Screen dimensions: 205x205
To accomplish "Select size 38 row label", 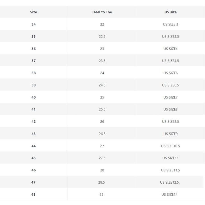I will pos(34,73).
